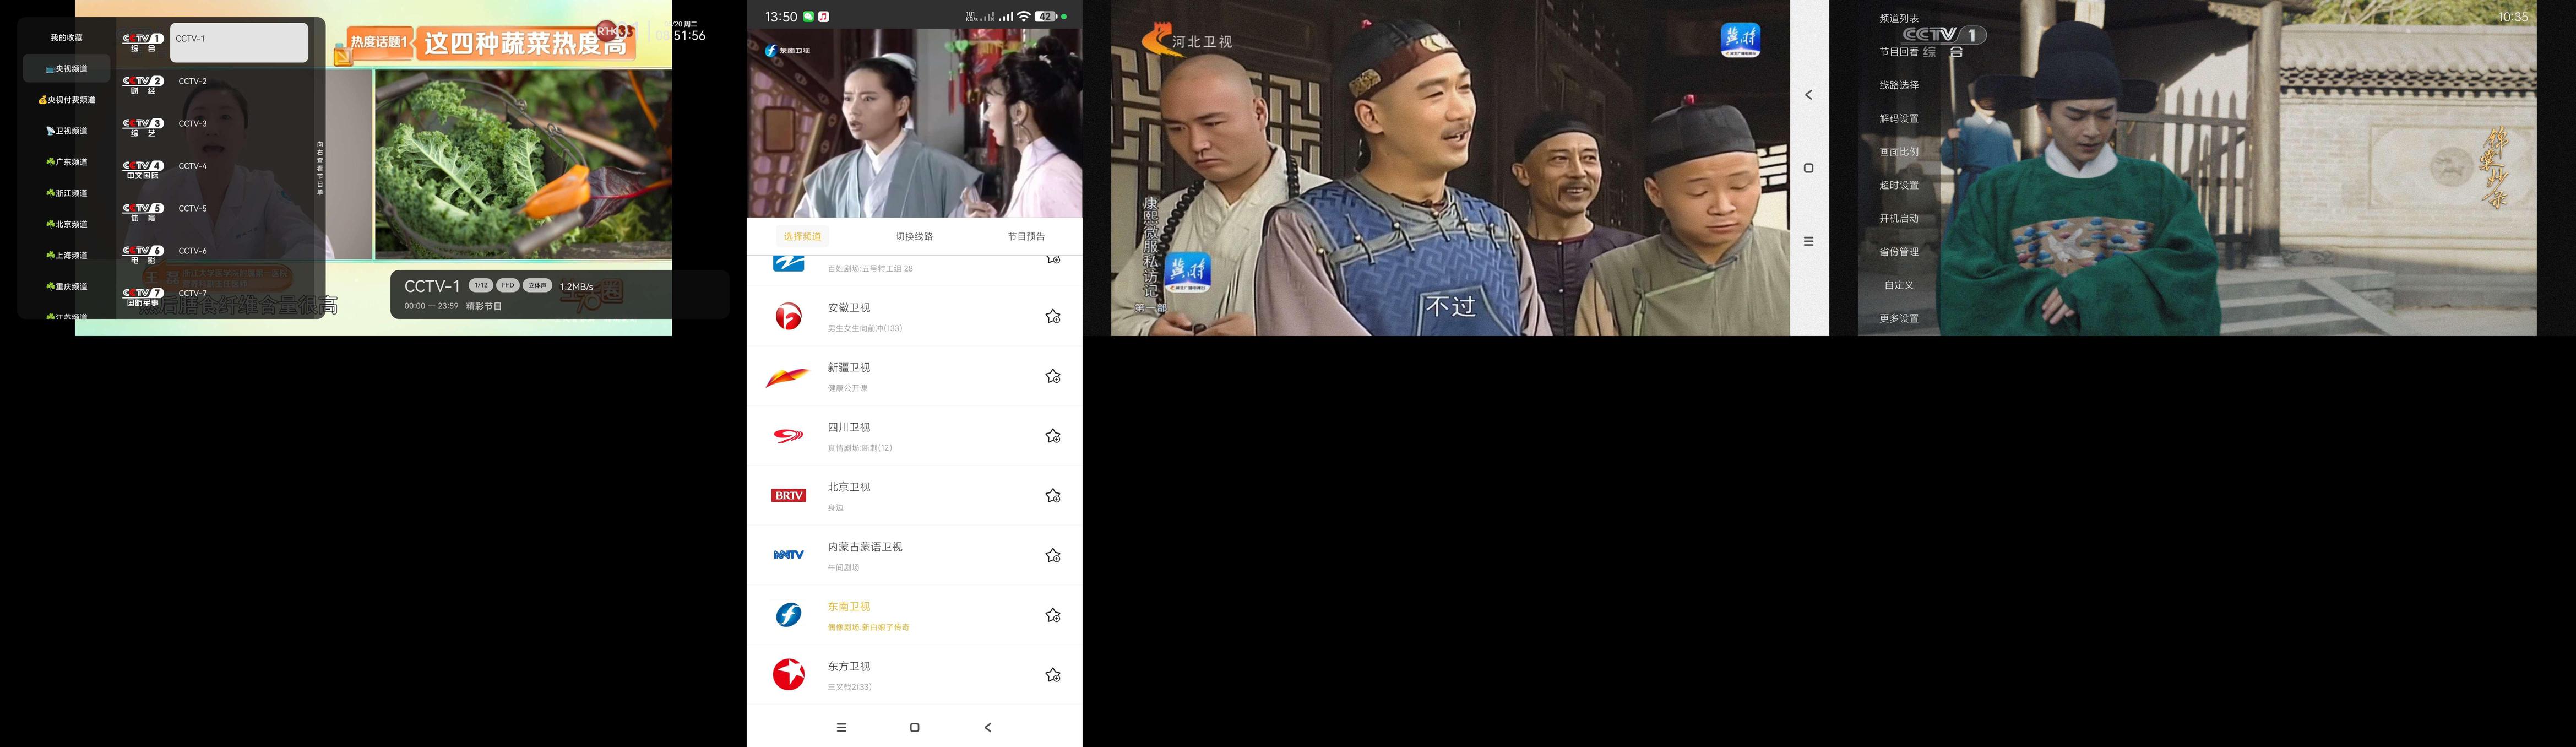This screenshot has width=2576, height=747.
Task: Open the 央视频道 category
Action: [66, 69]
